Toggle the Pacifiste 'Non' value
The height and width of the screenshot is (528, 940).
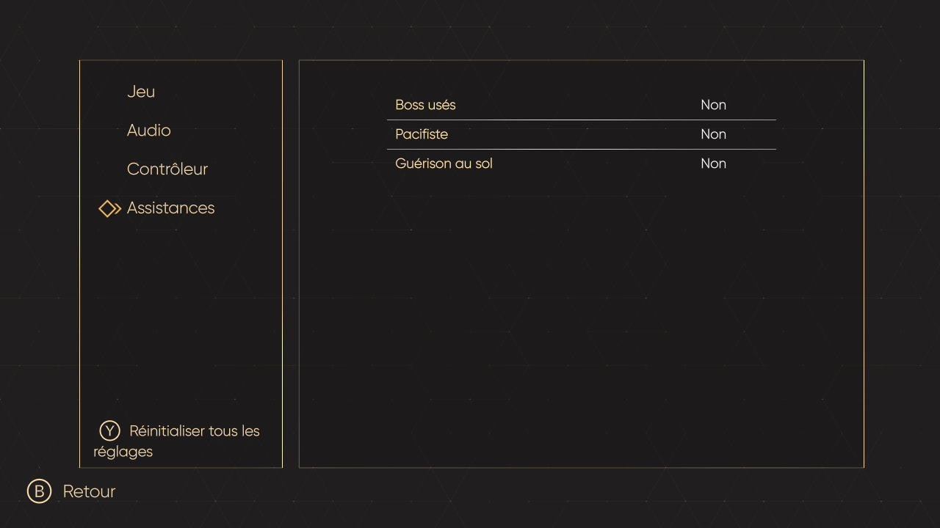[713, 134]
